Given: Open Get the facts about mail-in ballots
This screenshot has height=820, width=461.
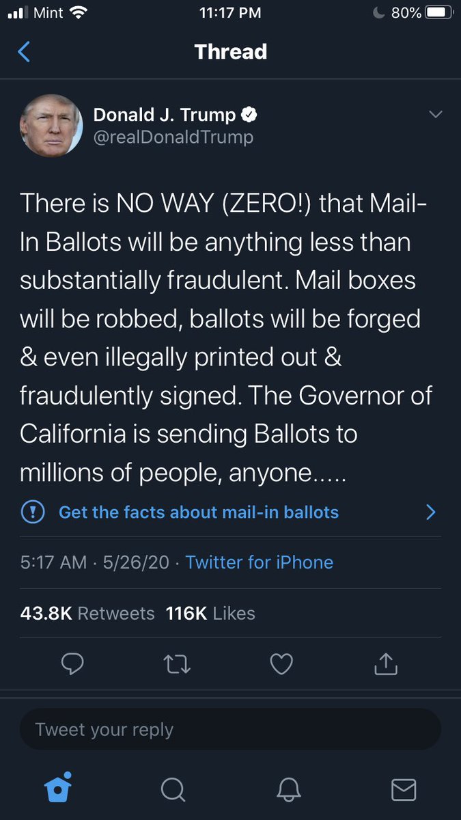Looking at the screenshot, I should [198, 512].
